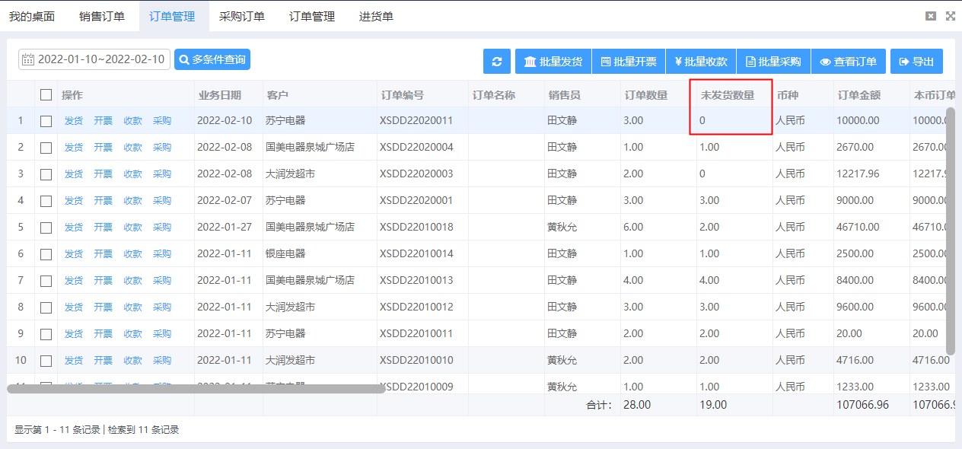
Task: Click 批量发货 batch ship button
Action: (553, 62)
